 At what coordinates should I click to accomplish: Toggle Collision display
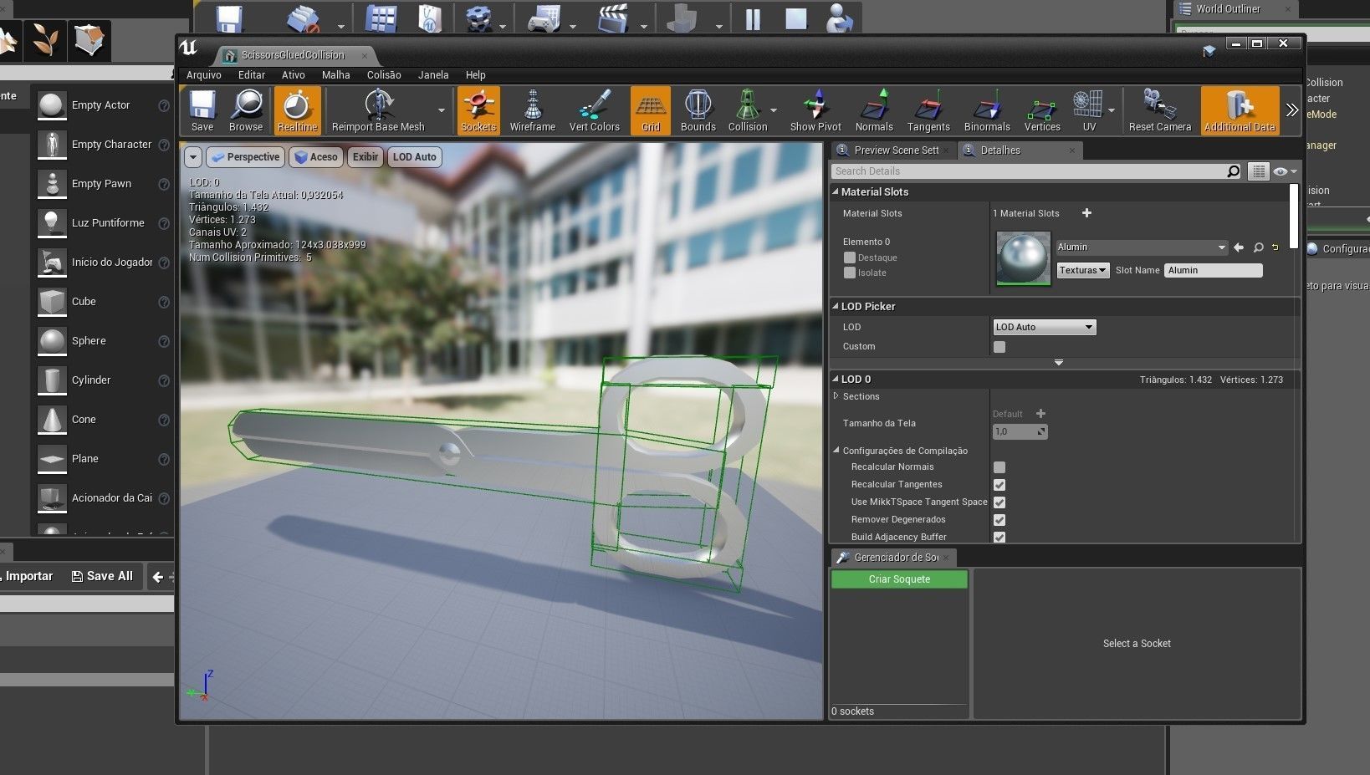pos(748,111)
